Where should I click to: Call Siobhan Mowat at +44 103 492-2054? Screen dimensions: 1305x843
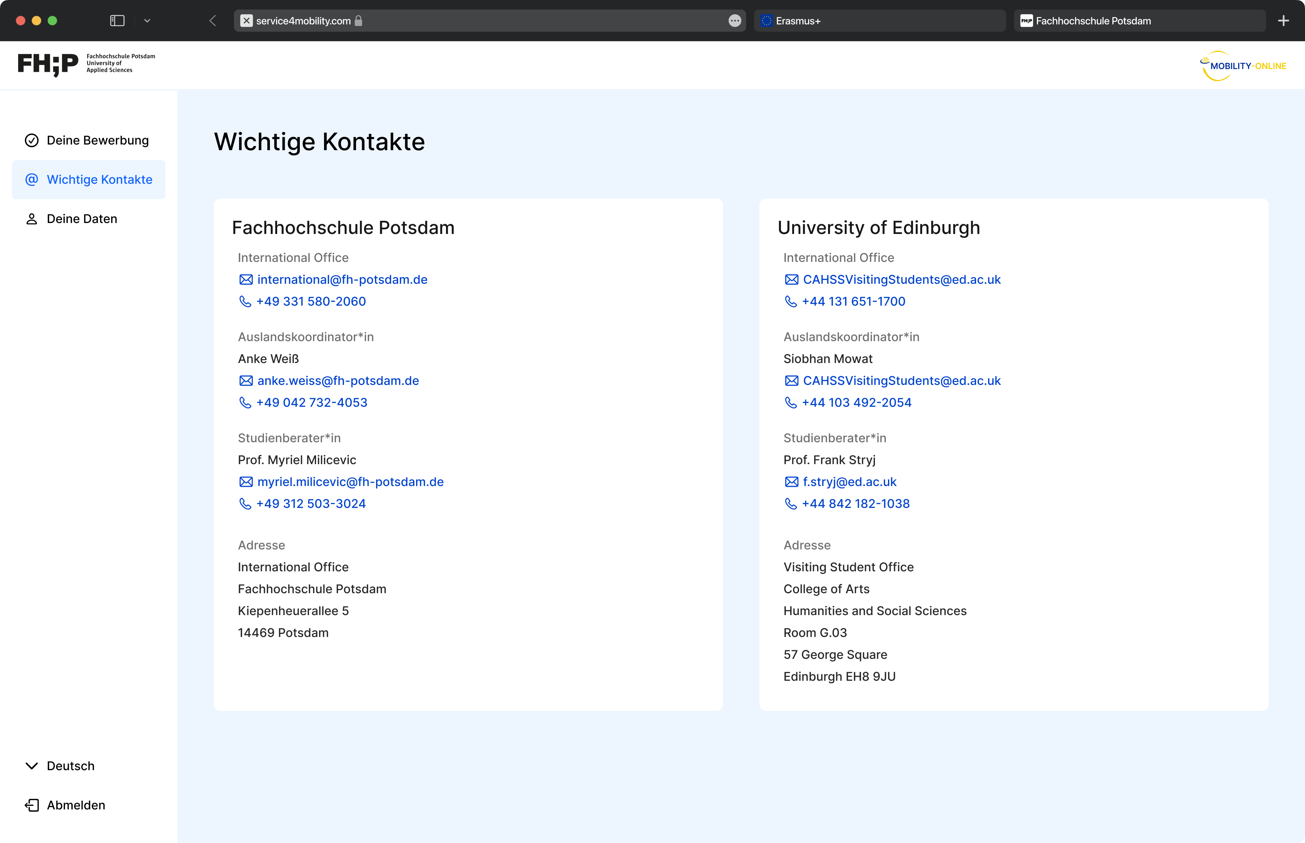pyautogui.click(x=856, y=403)
